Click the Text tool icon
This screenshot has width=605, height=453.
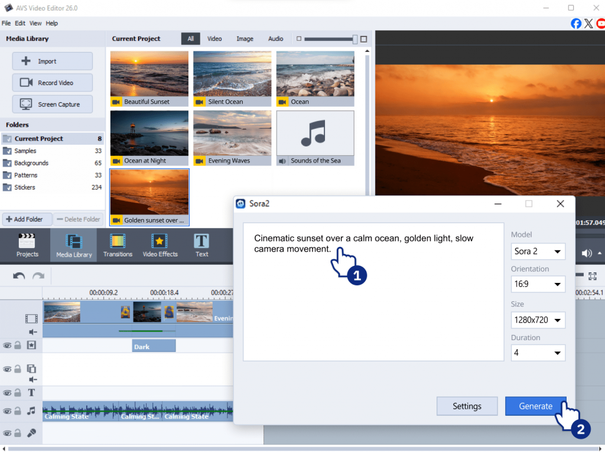tap(201, 245)
